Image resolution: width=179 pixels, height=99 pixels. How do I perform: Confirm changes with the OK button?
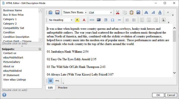pos(158,95)
